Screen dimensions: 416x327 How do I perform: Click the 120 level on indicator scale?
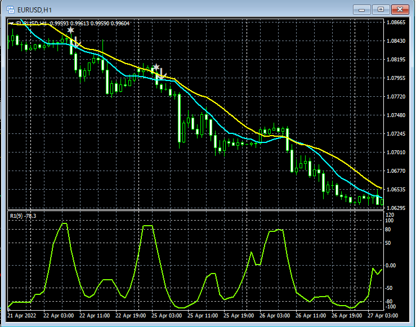point(390,215)
